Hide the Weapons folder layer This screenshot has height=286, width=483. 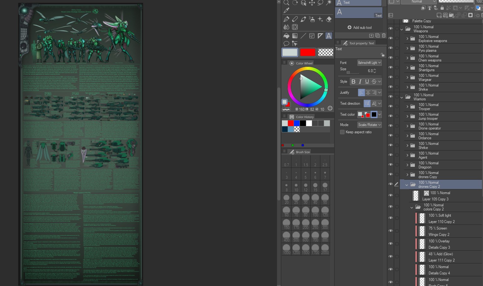(x=391, y=29)
